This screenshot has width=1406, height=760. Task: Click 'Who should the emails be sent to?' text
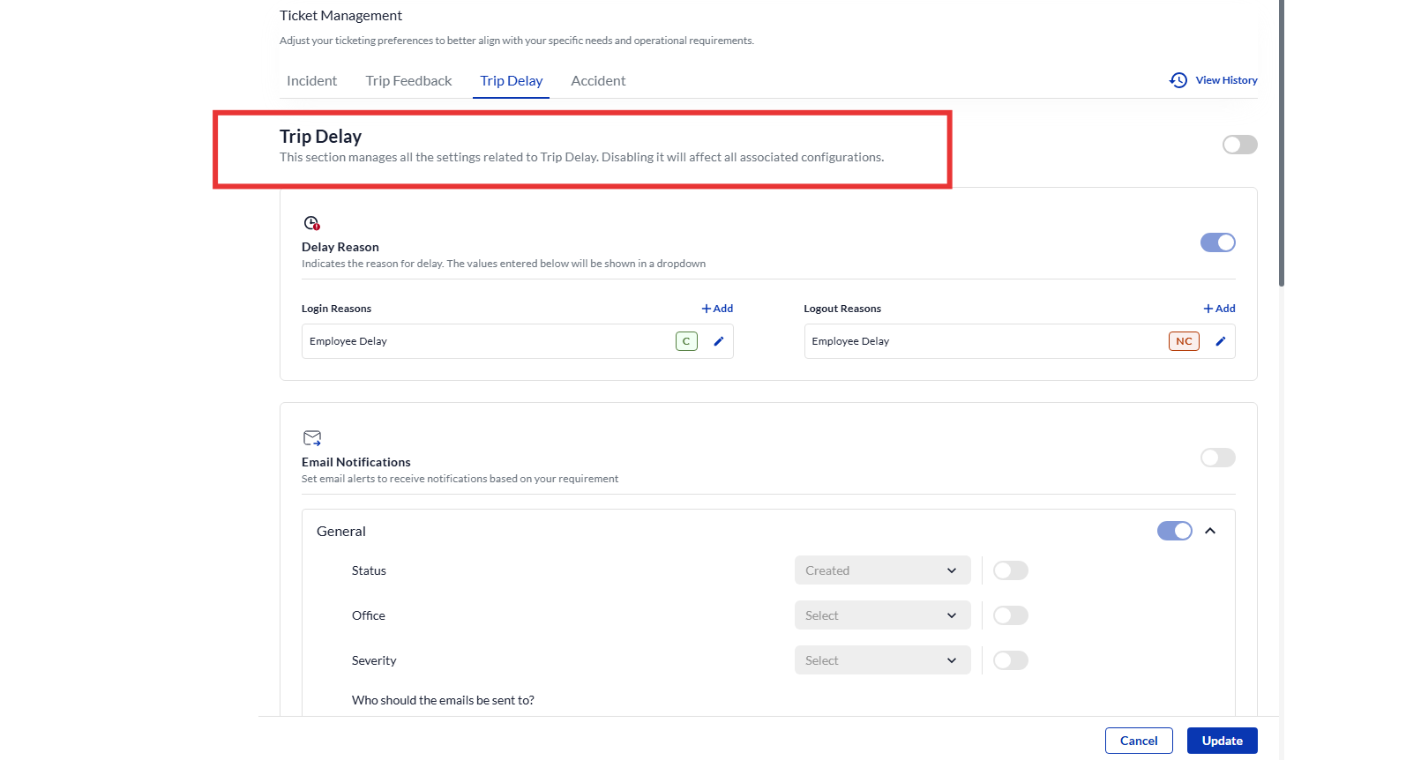[443, 701]
